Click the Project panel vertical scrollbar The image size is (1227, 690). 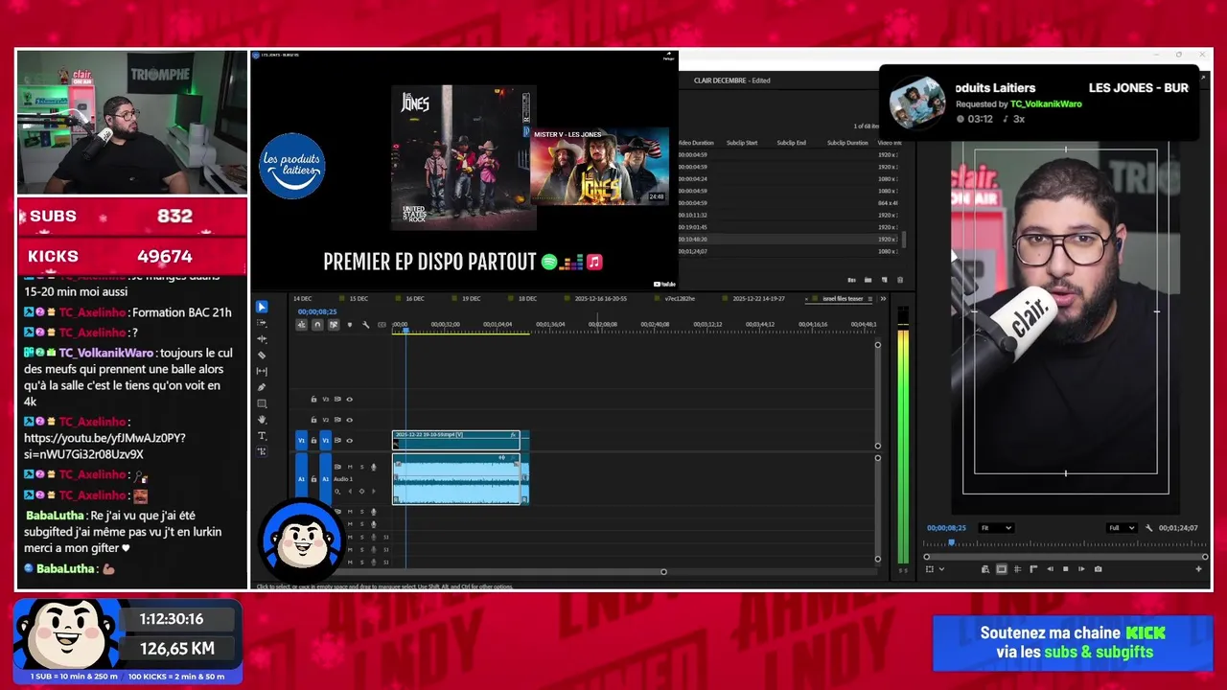click(903, 240)
